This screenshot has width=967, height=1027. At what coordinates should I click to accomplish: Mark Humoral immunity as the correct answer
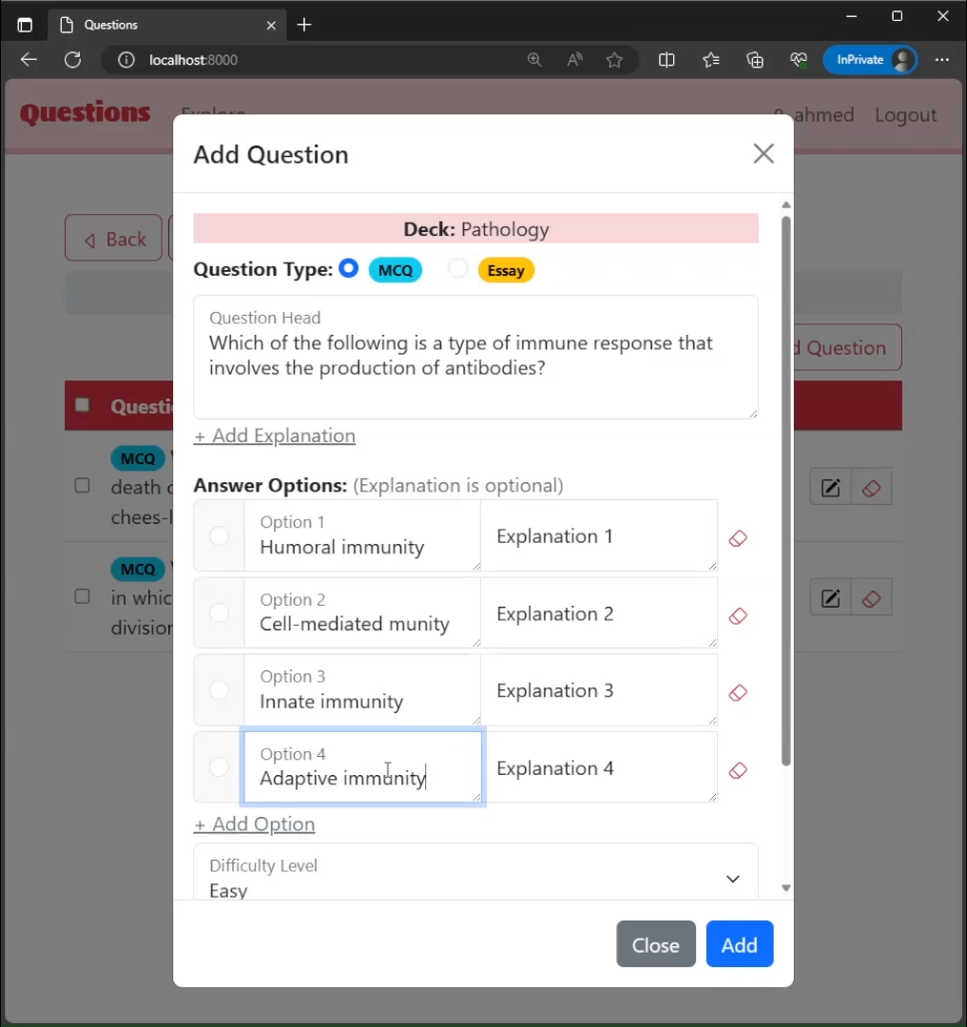pyautogui.click(x=219, y=536)
